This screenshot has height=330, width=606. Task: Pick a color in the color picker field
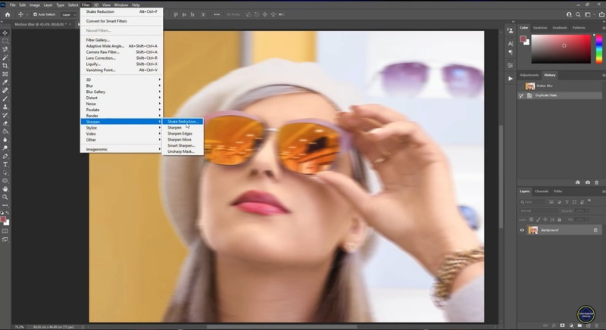pos(561,49)
